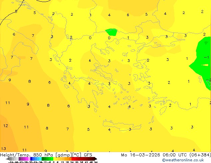Click the temperature value 12 on the map
Viewport: 211px width, 163px height.
click(6, 126)
